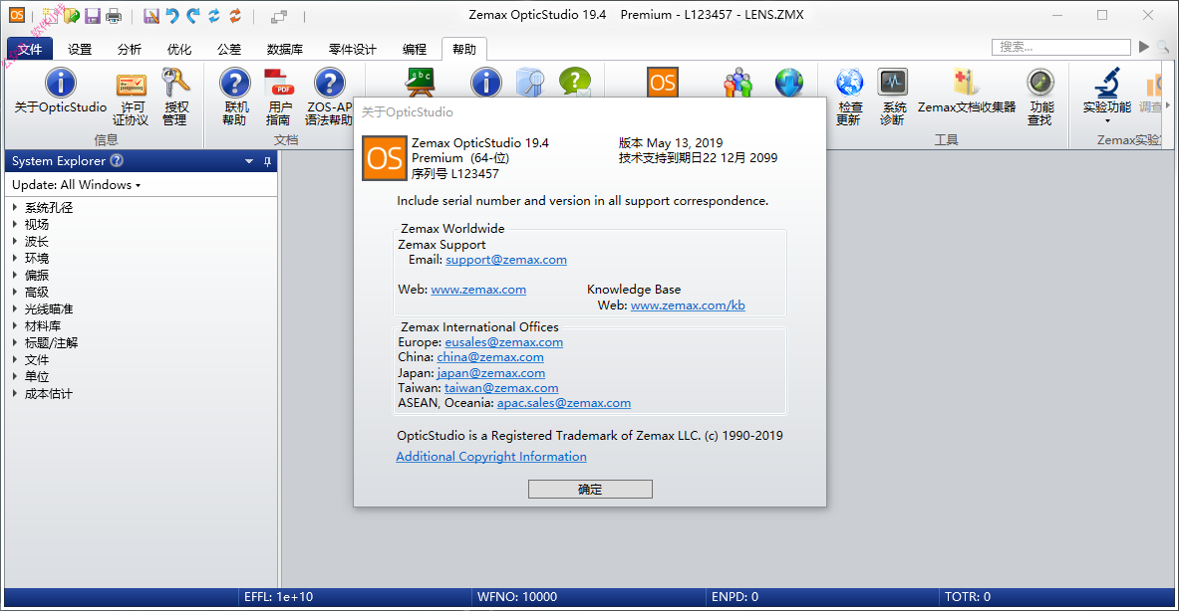Expand the 成本估计 tree node
This screenshot has height=611, width=1179.
tap(15, 393)
